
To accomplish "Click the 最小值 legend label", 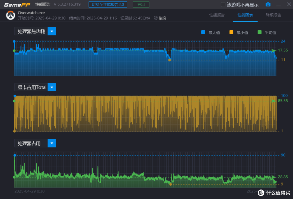I will click(242, 33).
